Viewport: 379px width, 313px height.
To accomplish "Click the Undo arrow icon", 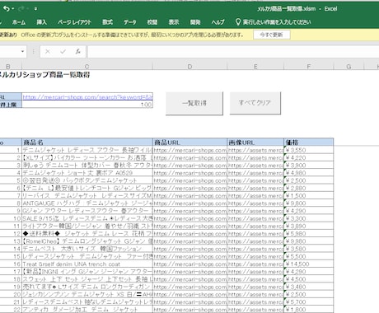I will click(x=6, y=9).
